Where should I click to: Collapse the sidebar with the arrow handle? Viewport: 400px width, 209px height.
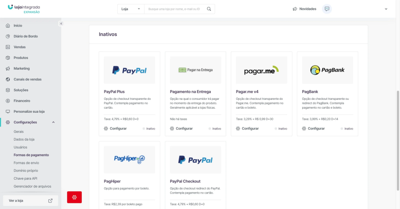(x=61, y=24)
